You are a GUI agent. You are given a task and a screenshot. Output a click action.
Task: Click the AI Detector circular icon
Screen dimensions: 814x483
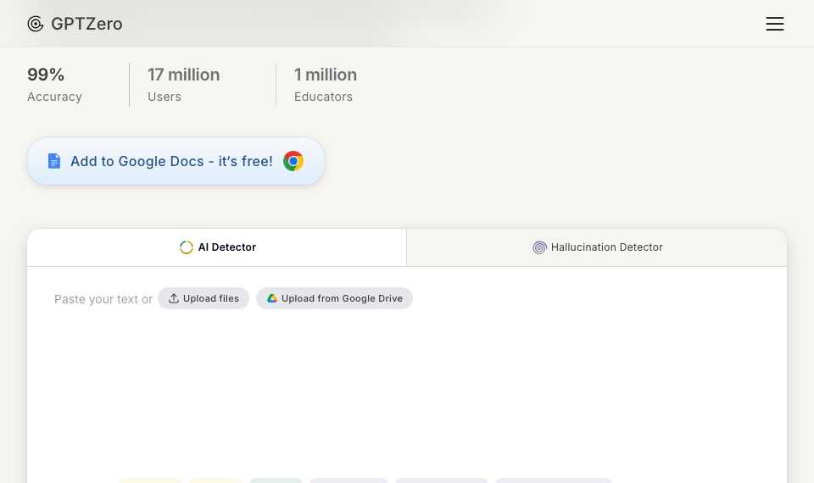tap(186, 247)
